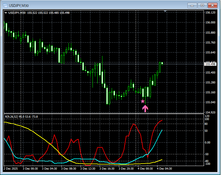
Task: Click the pink star signal marker
Action: point(143,101)
